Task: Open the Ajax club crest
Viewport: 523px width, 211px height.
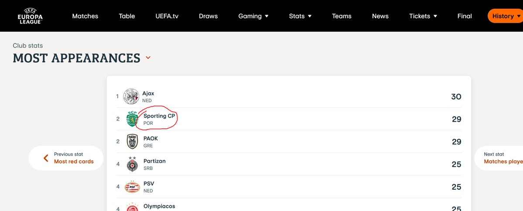Action: pyautogui.click(x=131, y=97)
